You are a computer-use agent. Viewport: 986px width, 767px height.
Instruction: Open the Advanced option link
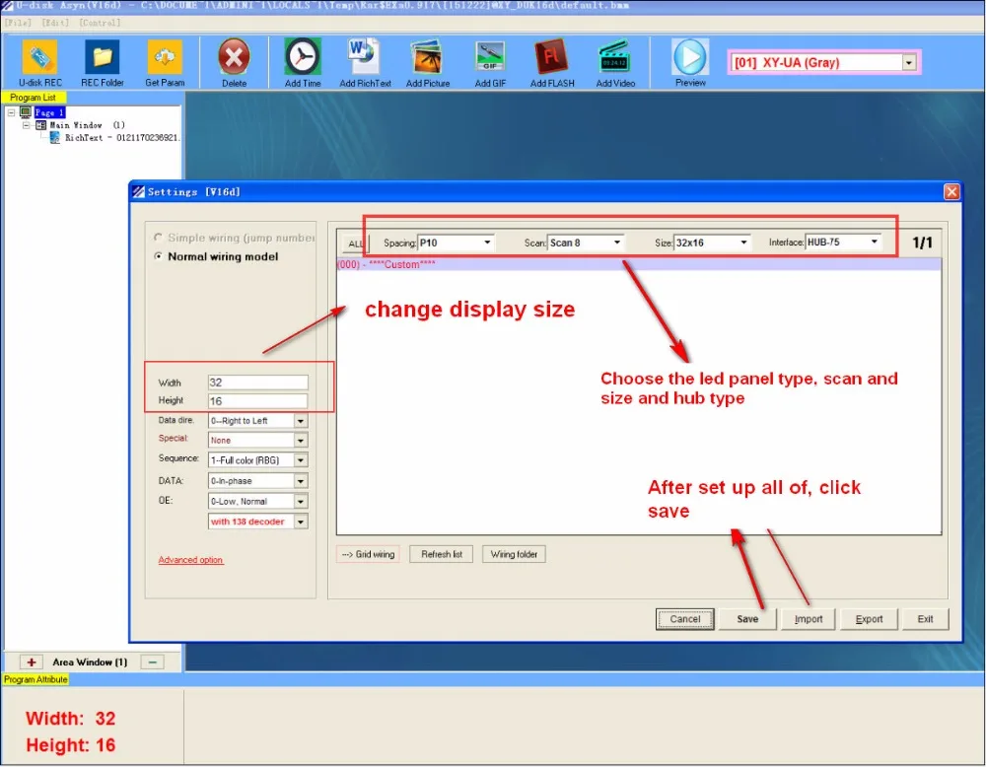click(190, 560)
